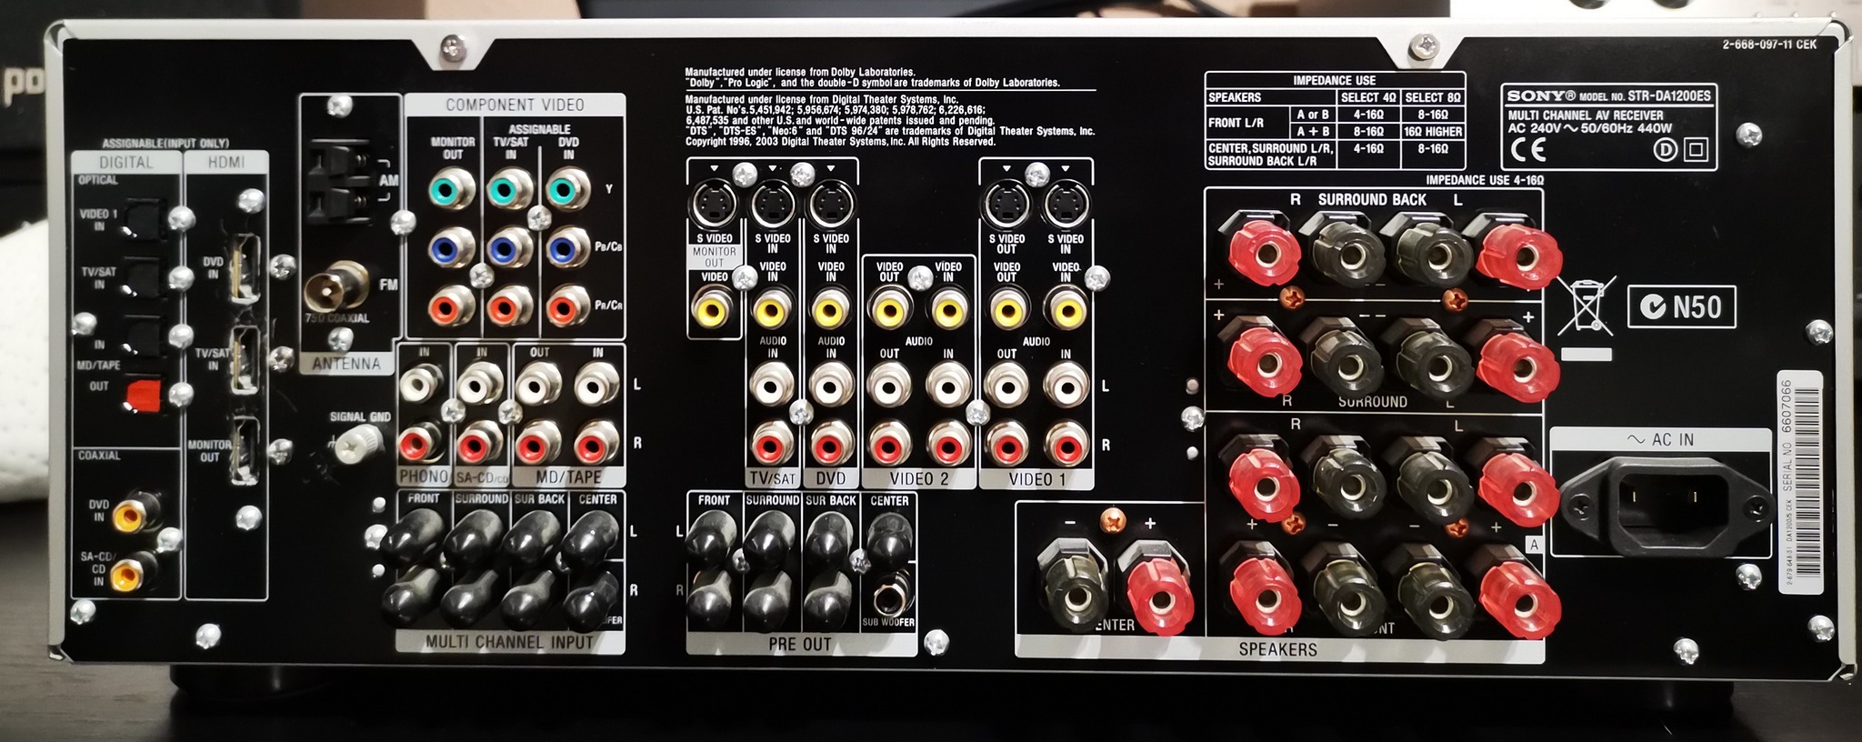The height and width of the screenshot is (742, 1862).
Task: Click the Dolby Laboratories license text
Action: click(x=872, y=77)
